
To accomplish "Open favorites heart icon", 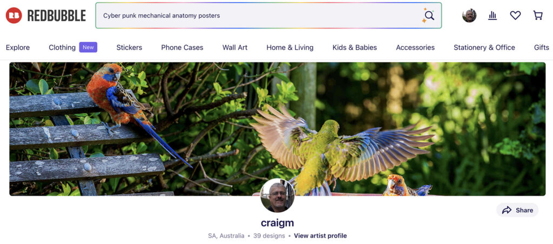I will 515,16.
